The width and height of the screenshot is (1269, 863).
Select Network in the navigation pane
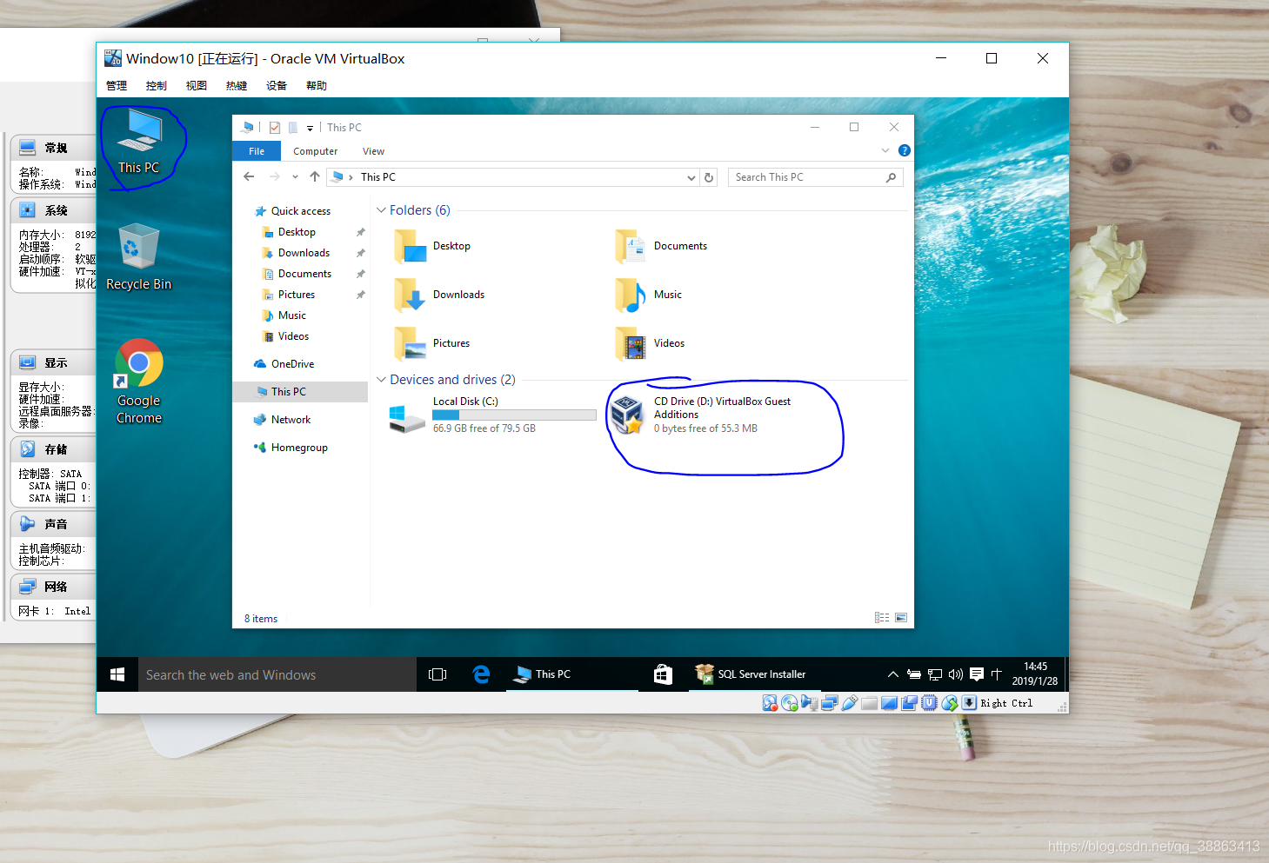coord(291,420)
